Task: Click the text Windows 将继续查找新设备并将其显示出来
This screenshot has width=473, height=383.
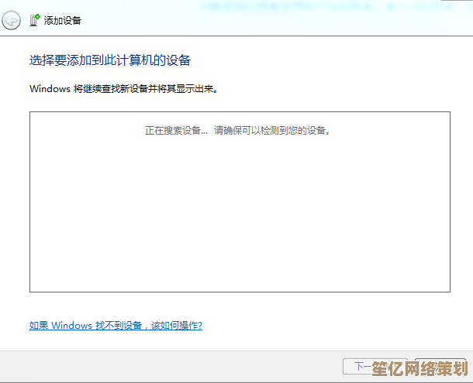Action: point(123,89)
